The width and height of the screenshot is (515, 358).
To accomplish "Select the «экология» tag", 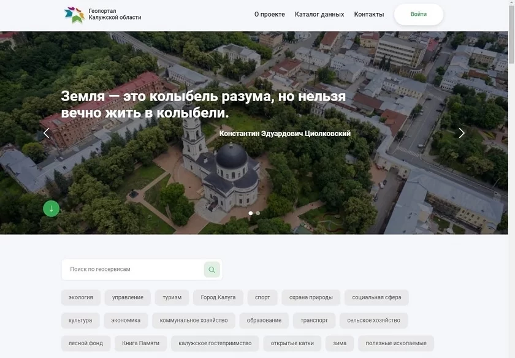I will click(x=81, y=297).
